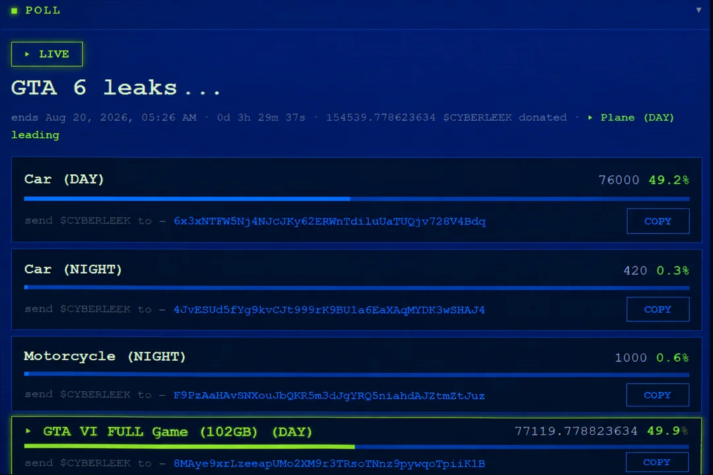Click the 76000 vote amount
713x475 pixels.
coord(619,180)
